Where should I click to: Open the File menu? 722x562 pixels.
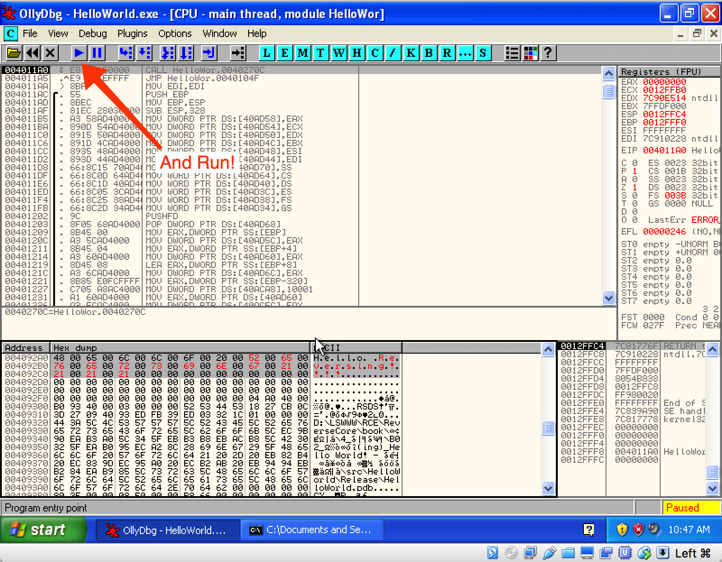(x=30, y=33)
